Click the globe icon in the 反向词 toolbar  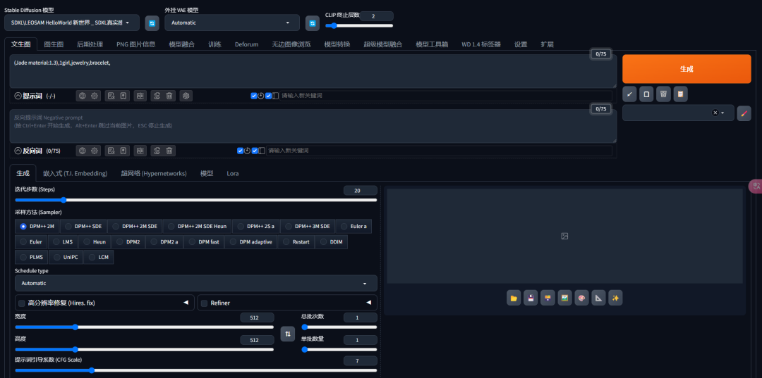[x=82, y=151]
